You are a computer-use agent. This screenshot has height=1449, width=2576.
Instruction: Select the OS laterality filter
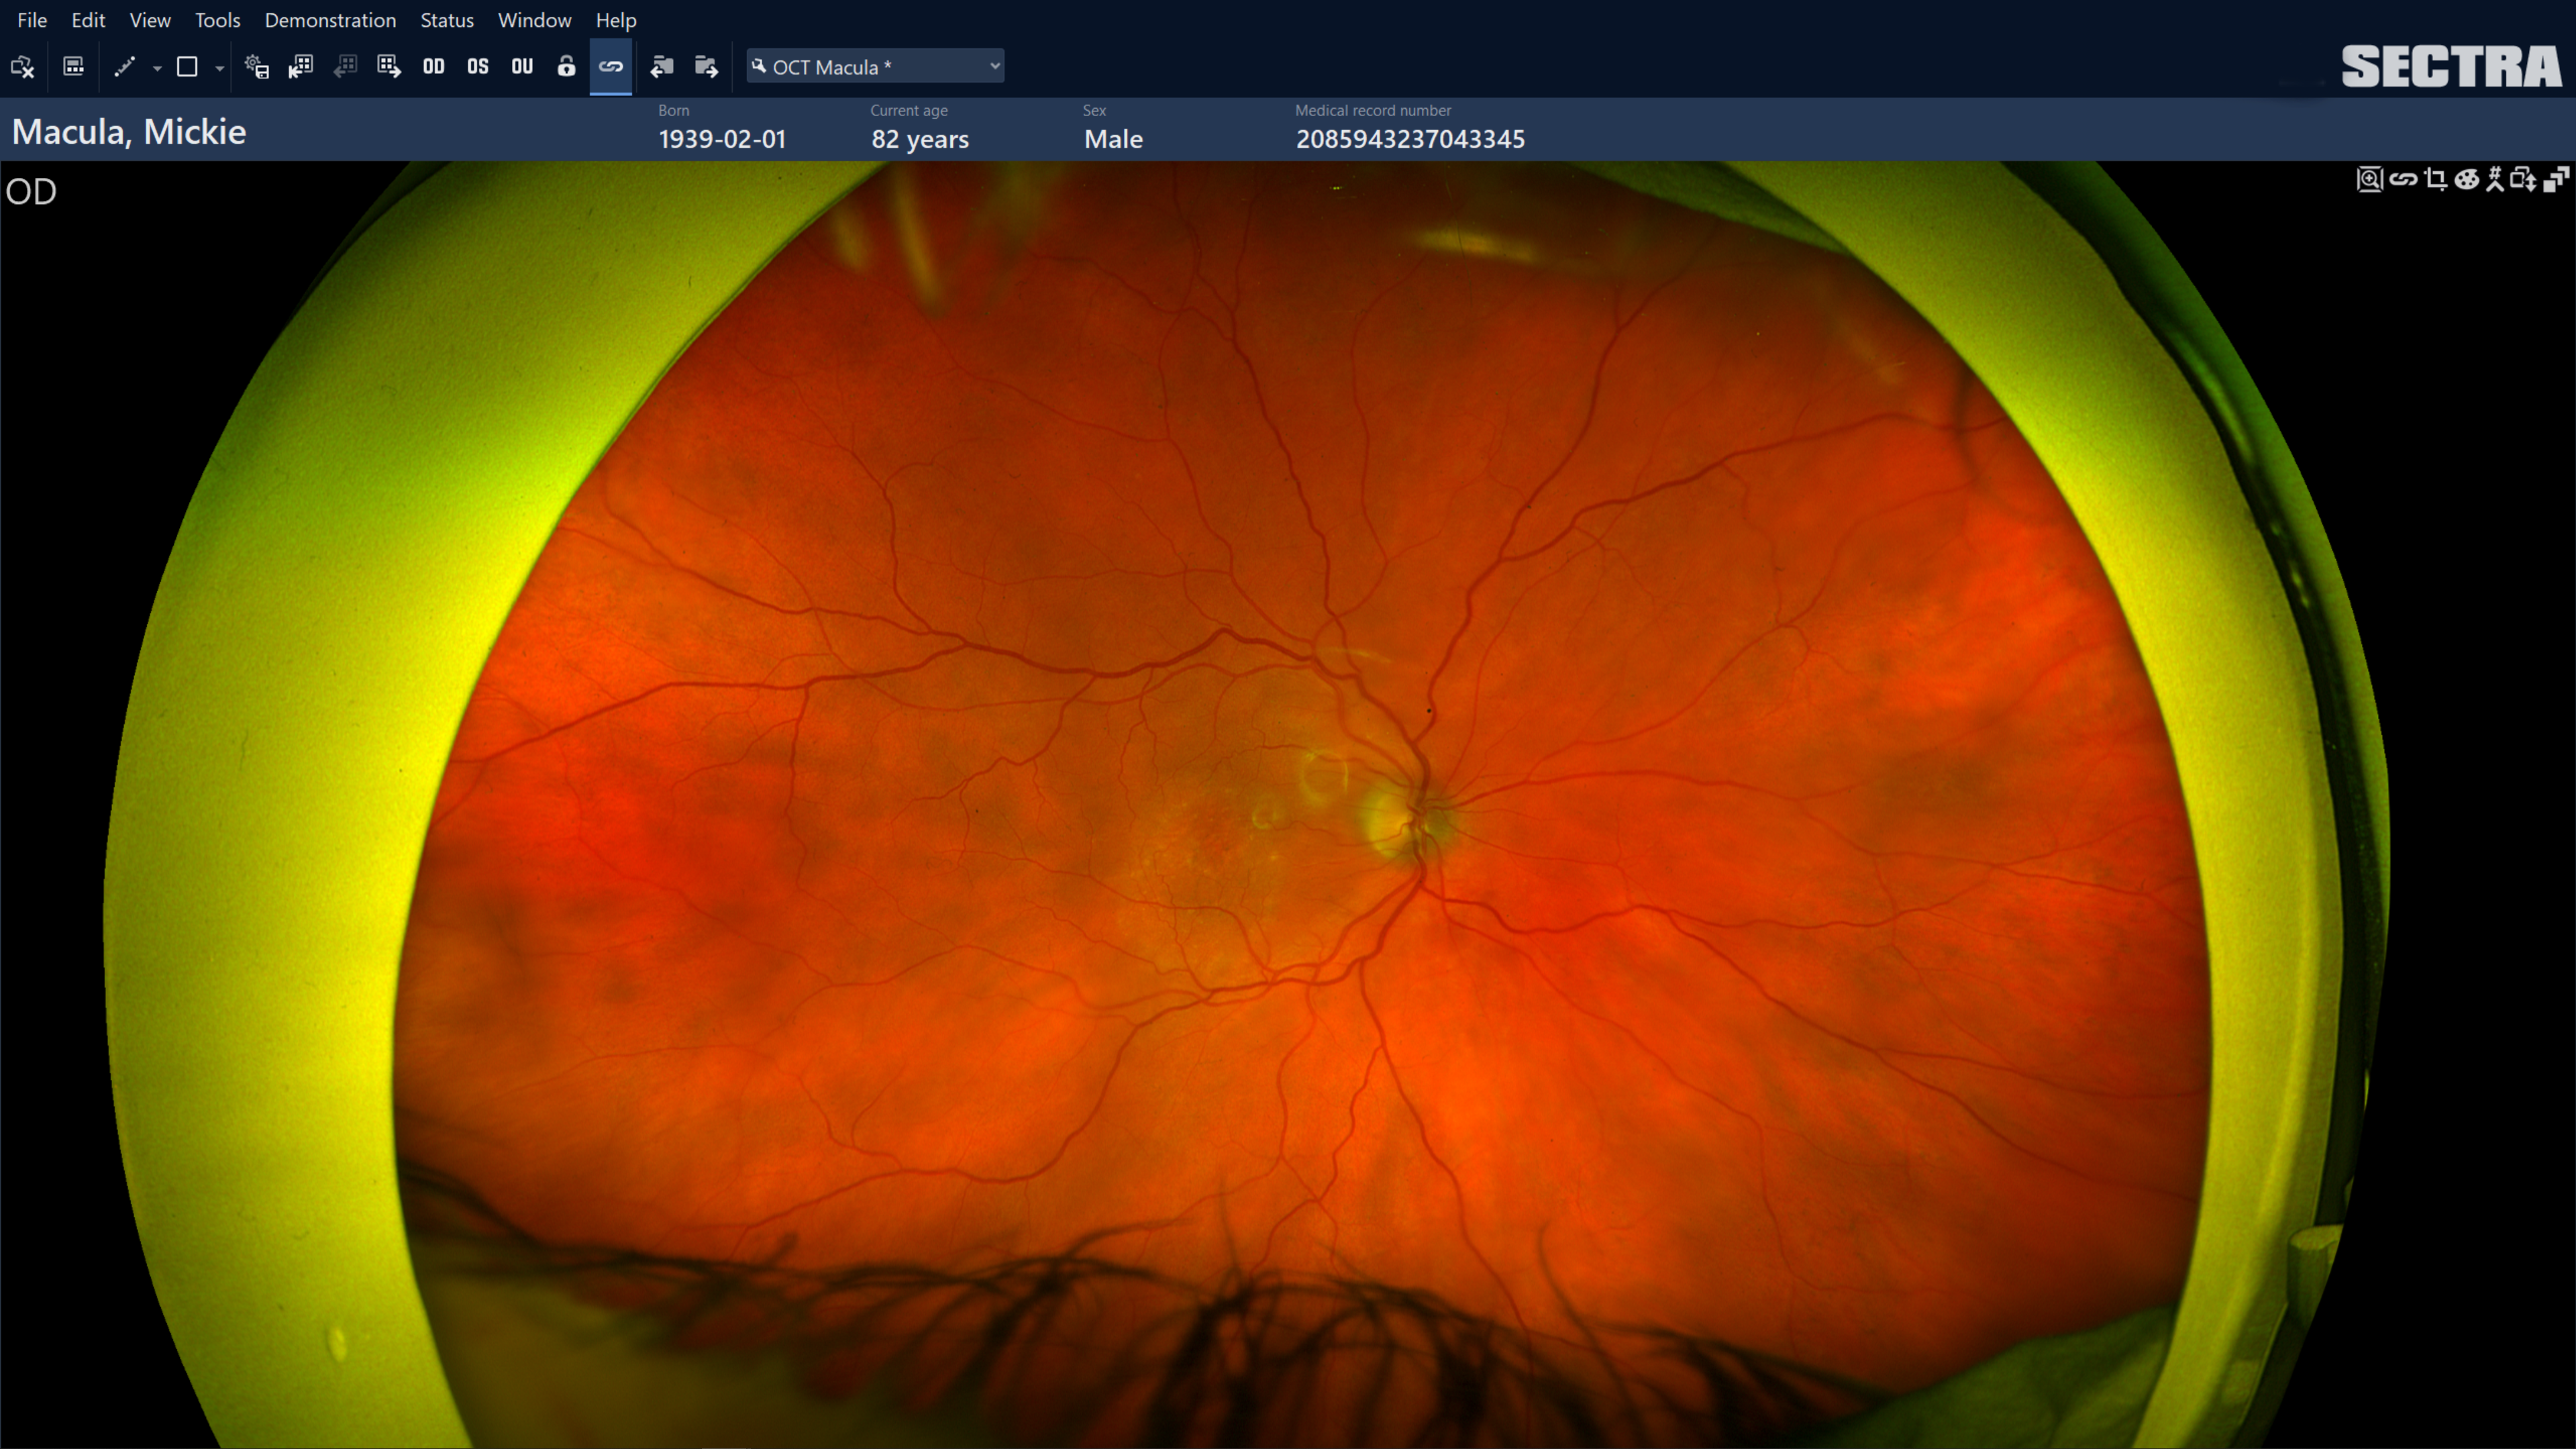coord(477,67)
